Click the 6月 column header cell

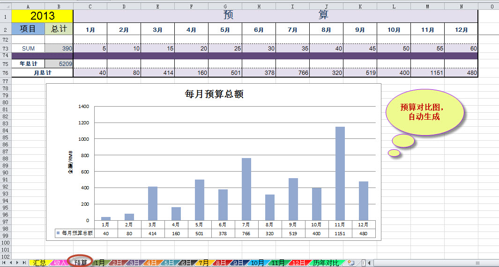point(259,29)
